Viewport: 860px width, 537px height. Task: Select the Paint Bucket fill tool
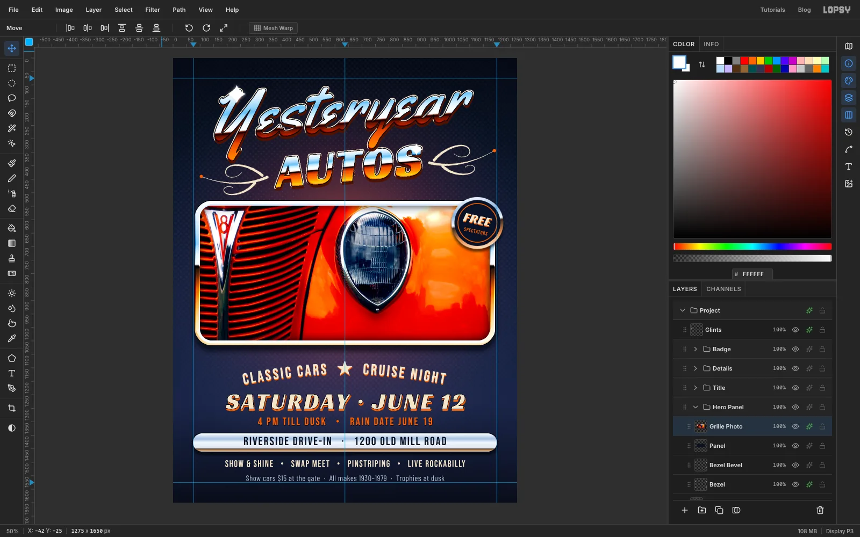[12, 228]
